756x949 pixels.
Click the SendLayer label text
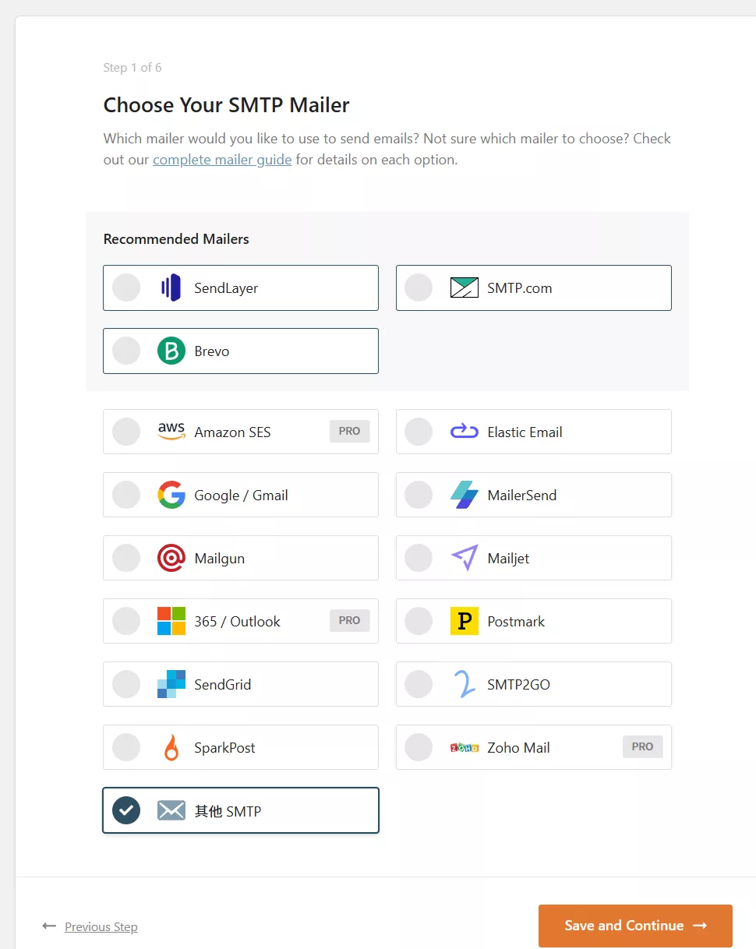coord(226,288)
